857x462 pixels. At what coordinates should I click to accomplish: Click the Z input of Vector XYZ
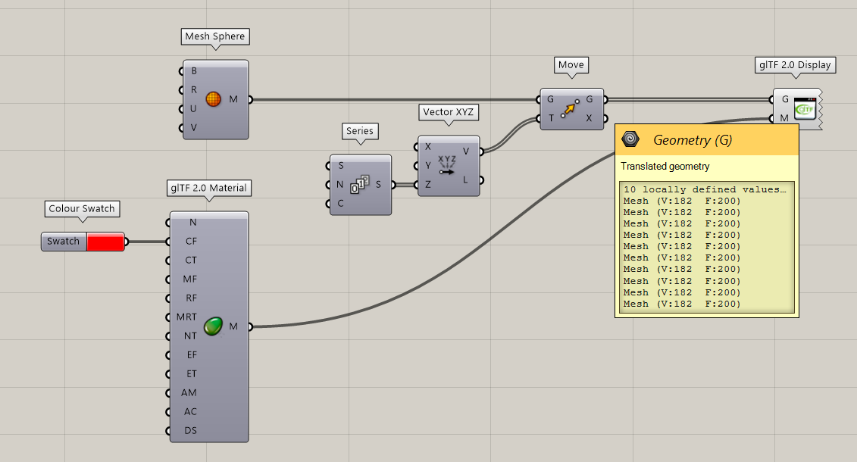click(428, 185)
